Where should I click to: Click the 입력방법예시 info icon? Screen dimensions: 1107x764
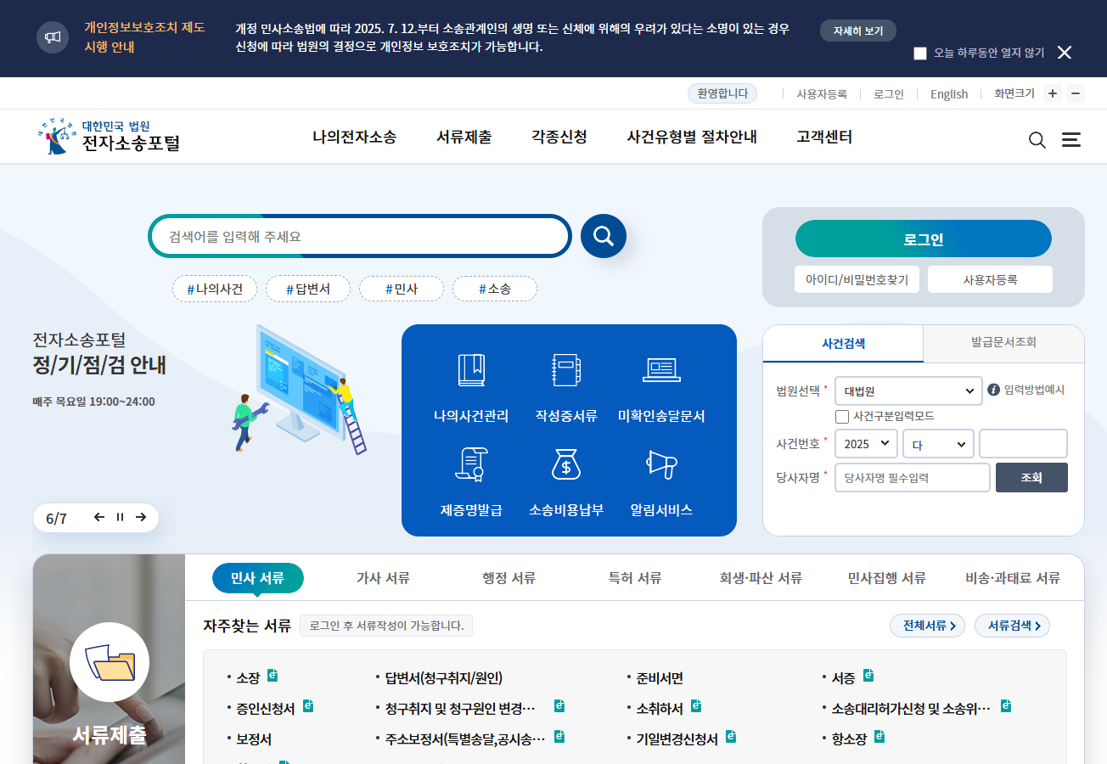click(992, 390)
